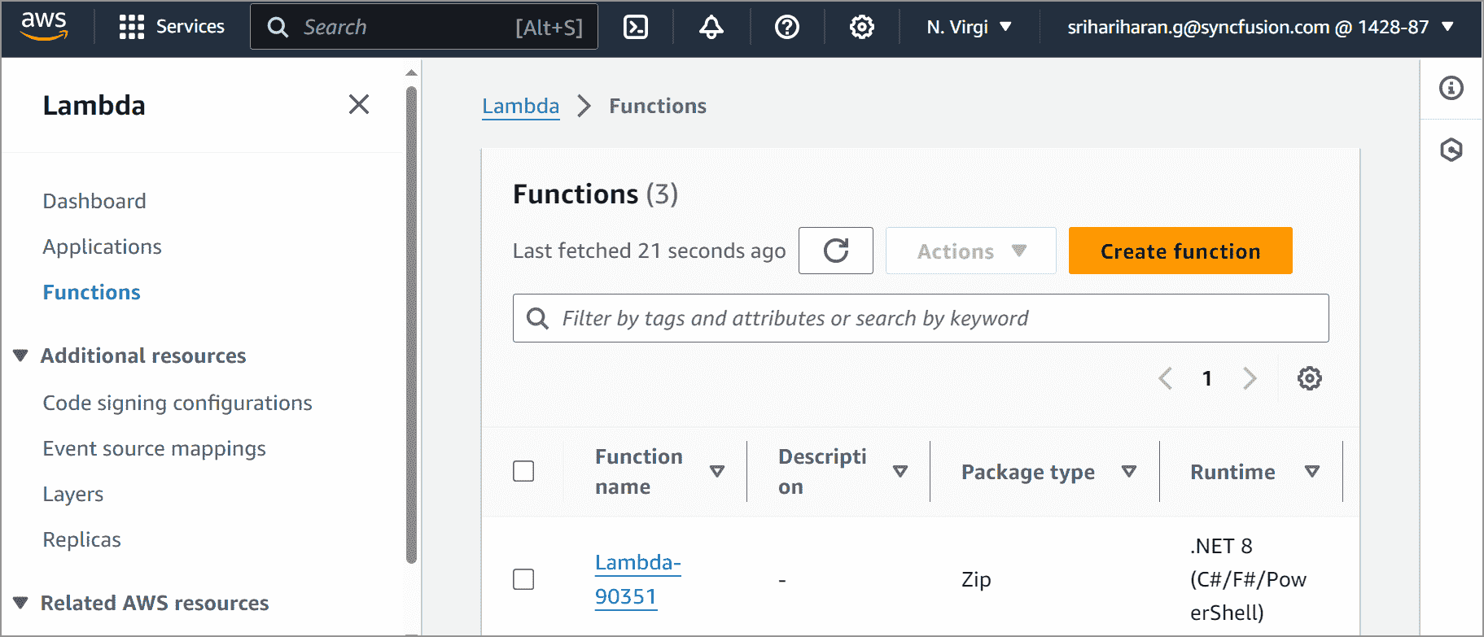Close the Lambda side navigation panel

pos(359,104)
